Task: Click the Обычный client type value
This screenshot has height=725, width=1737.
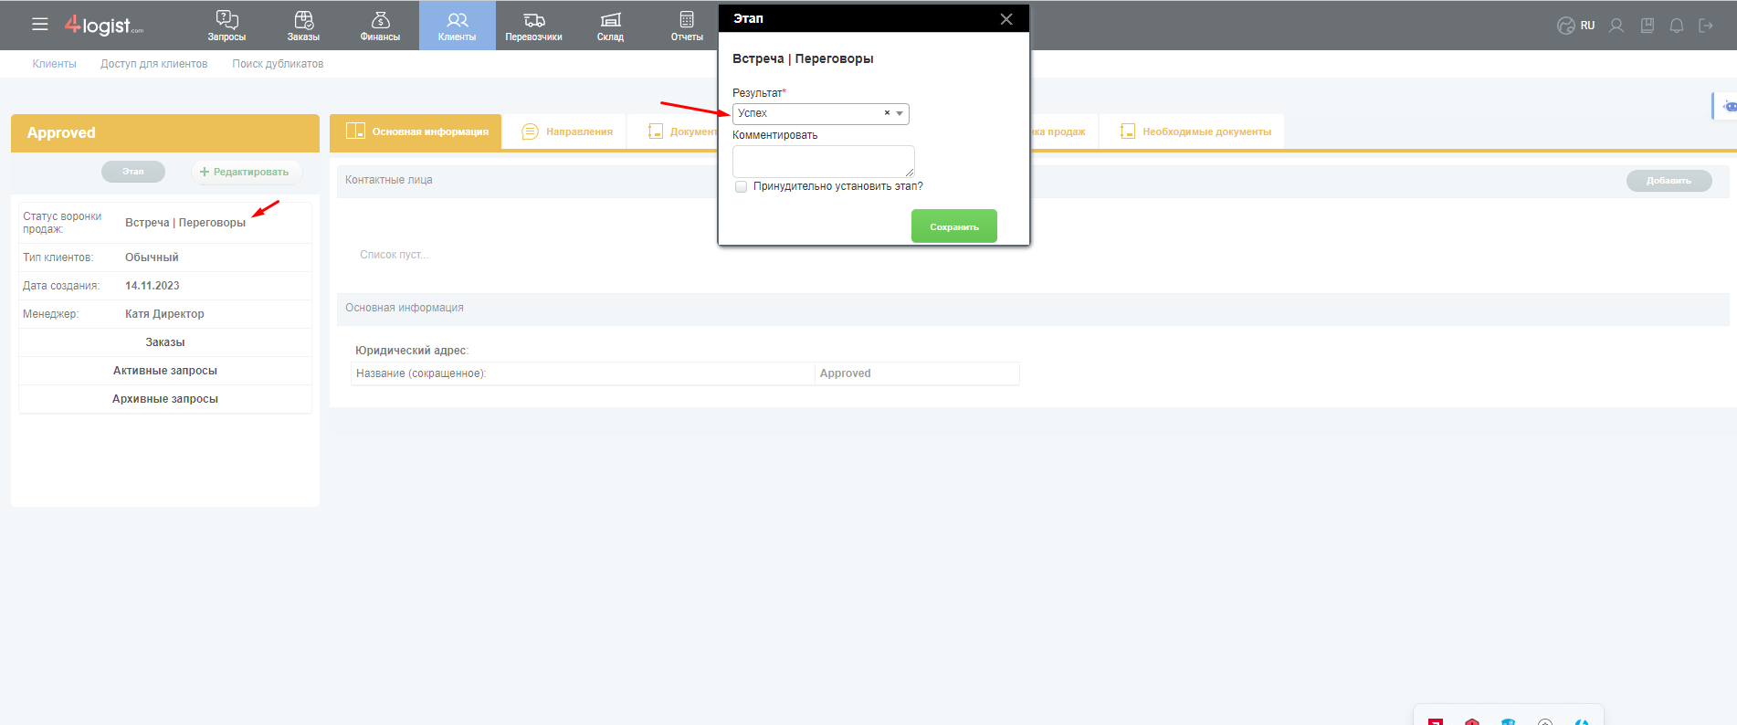Action: tap(152, 257)
